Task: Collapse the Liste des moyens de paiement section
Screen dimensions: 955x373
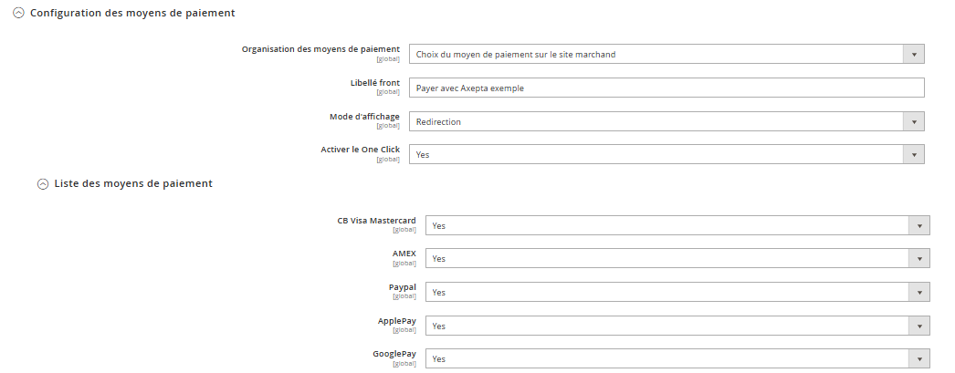Action: (43, 183)
